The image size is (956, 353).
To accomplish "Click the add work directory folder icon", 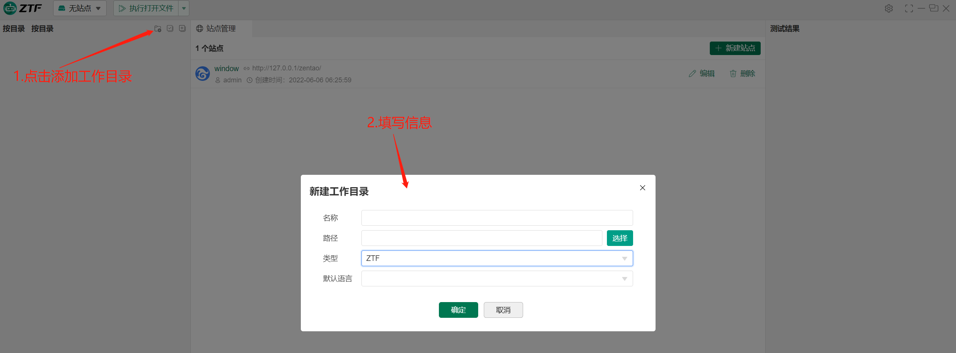I will (158, 29).
